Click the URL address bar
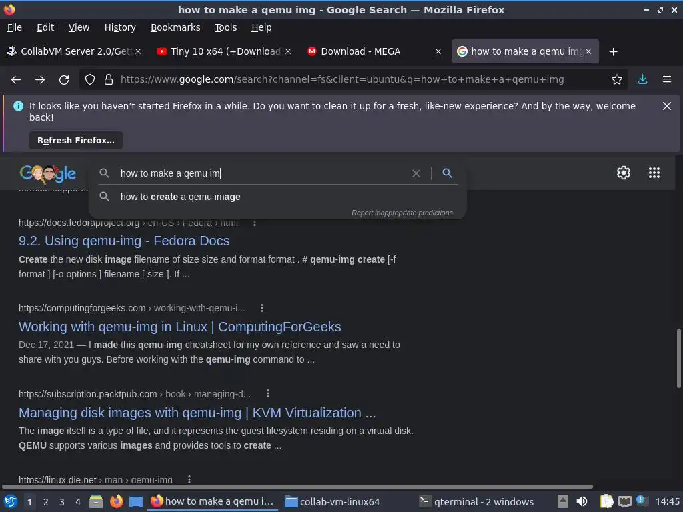 click(342, 80)
